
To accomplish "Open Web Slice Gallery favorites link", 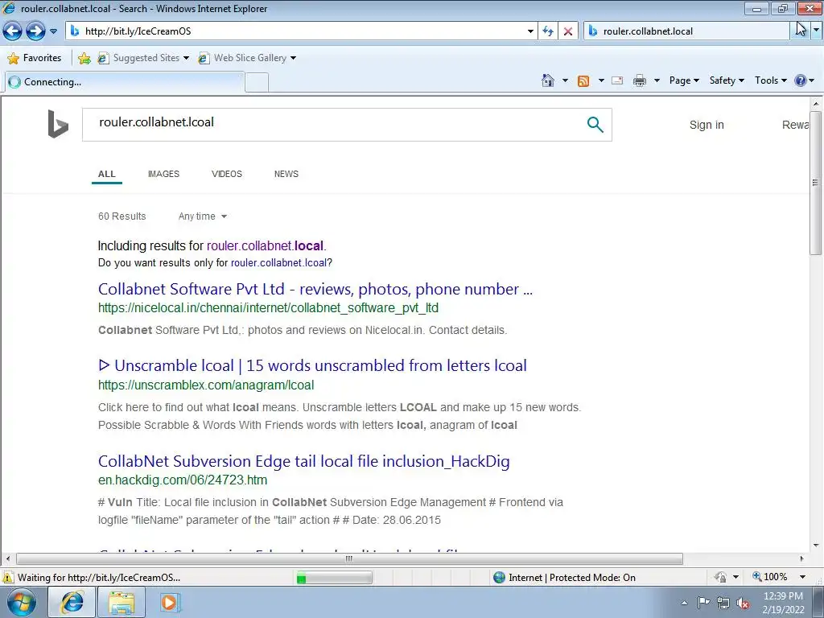I will click(x=247, y=58).
